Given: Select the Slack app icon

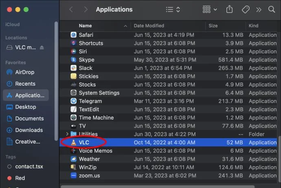Looking at the screenshot, I should (73, 68).
